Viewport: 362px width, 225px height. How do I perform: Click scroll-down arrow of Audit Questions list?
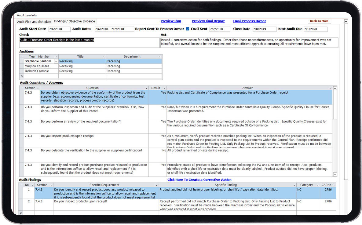pyautogui.click(x=335, y=174)
